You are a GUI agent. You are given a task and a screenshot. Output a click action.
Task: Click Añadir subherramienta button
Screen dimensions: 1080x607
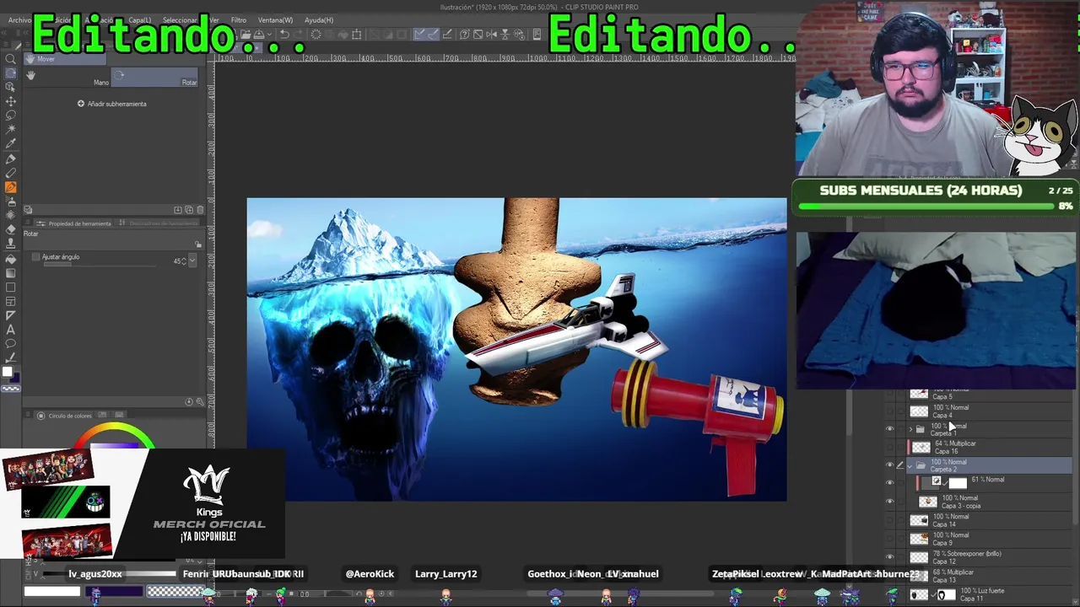(x=112, y=104)
